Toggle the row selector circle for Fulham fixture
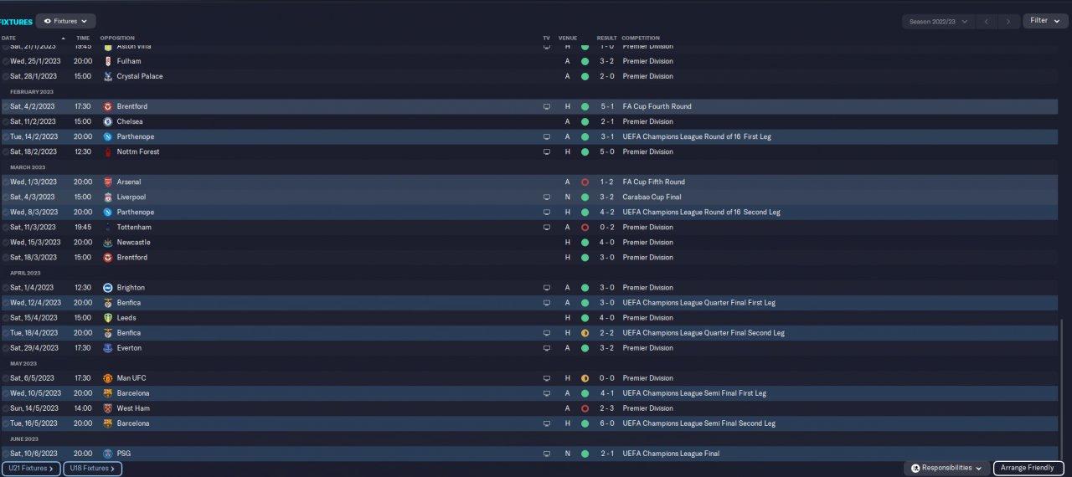 pos(5,61)
